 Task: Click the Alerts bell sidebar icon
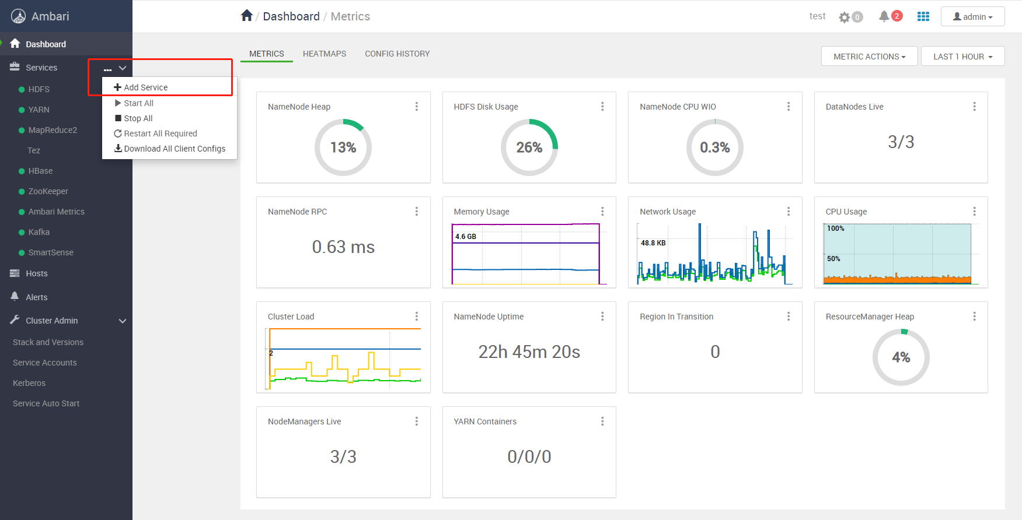(x=15, y=297)
